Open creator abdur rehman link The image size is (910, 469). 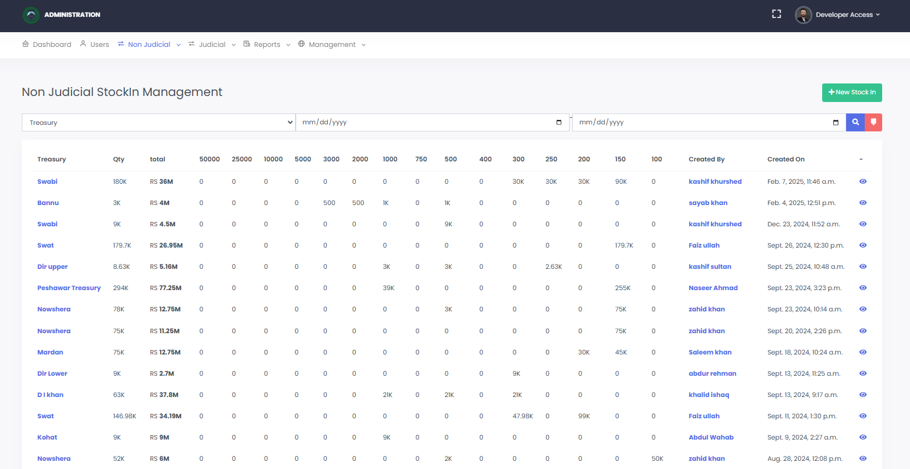pyautogui.click(x=712, y=374)
